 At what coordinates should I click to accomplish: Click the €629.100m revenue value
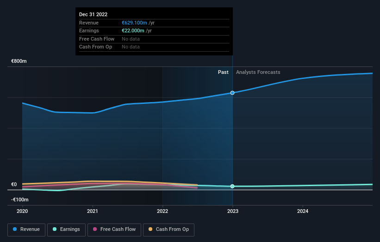tap(134, 23)
